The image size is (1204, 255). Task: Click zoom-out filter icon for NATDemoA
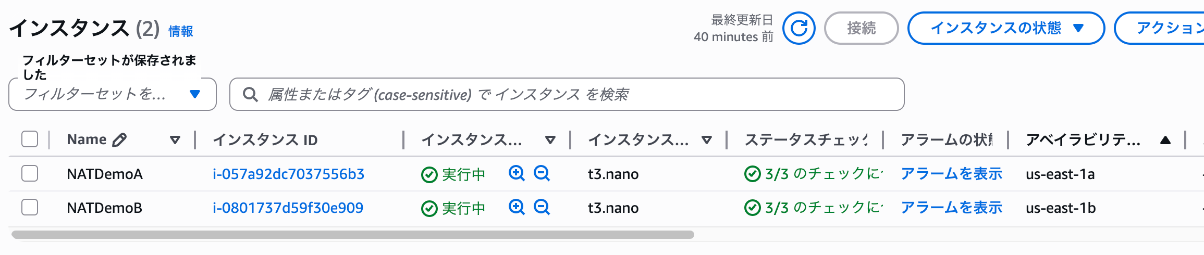pyautogui.click(x=542, y=173)
